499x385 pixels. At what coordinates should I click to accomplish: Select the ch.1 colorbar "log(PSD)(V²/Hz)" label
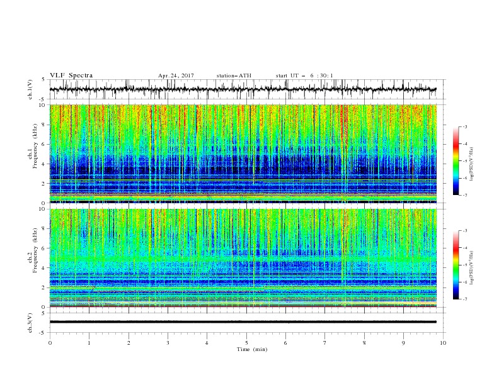coord(471,164)
